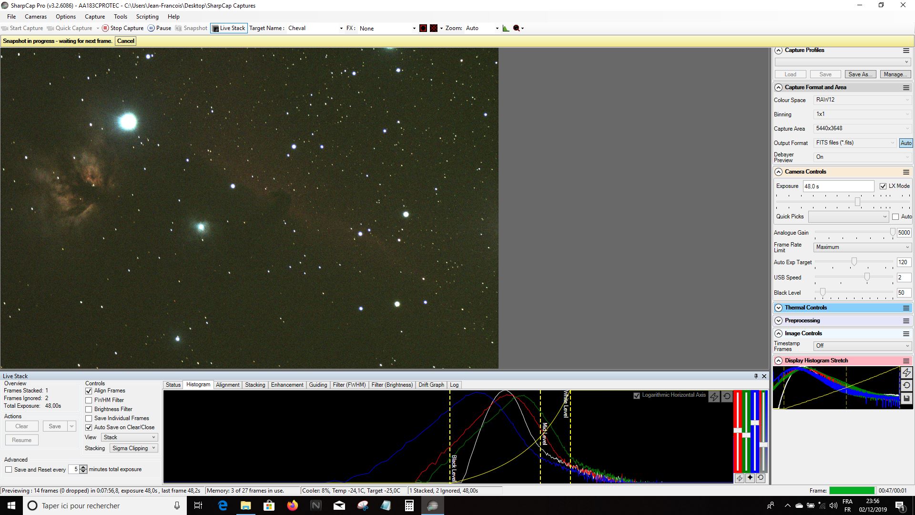Reset the Display Histogram Stretch
The width and height of the screenshot is (915, 515).
pyautogui.click(x=906, y=385)
